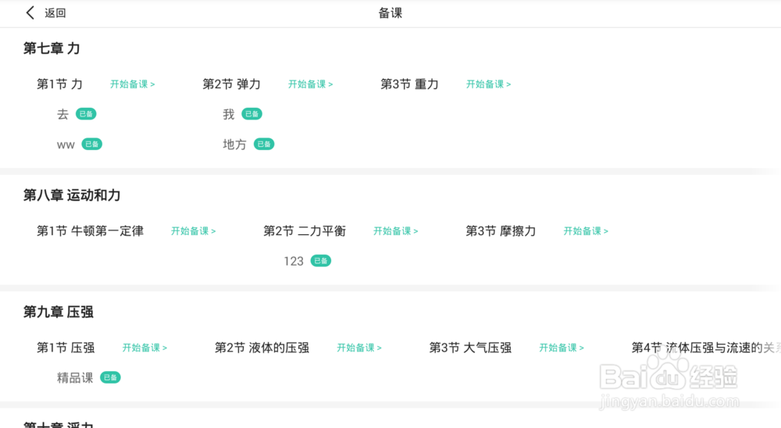Start lesson prep for 第3节 重力
This screenshot has width=781, height=428.
(x=489, y=84)
